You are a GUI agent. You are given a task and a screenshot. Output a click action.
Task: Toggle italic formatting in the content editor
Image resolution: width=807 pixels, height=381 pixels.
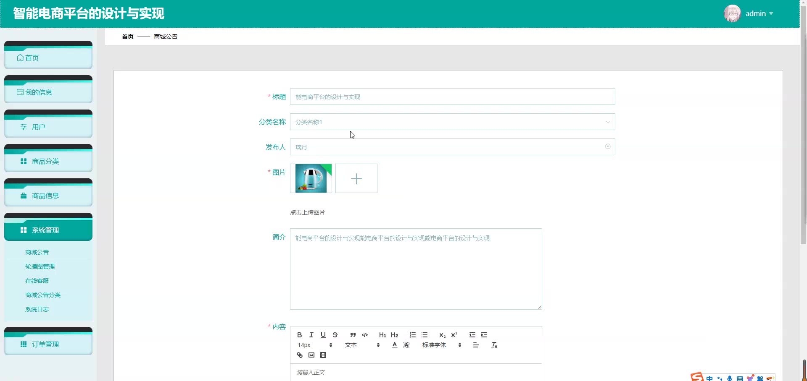(311, 335)
